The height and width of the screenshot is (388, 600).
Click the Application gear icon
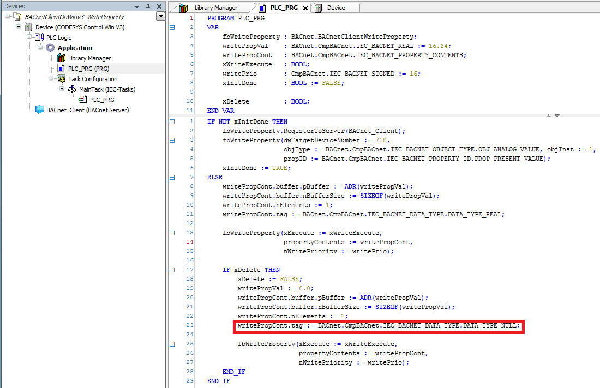tap(50, 48)
